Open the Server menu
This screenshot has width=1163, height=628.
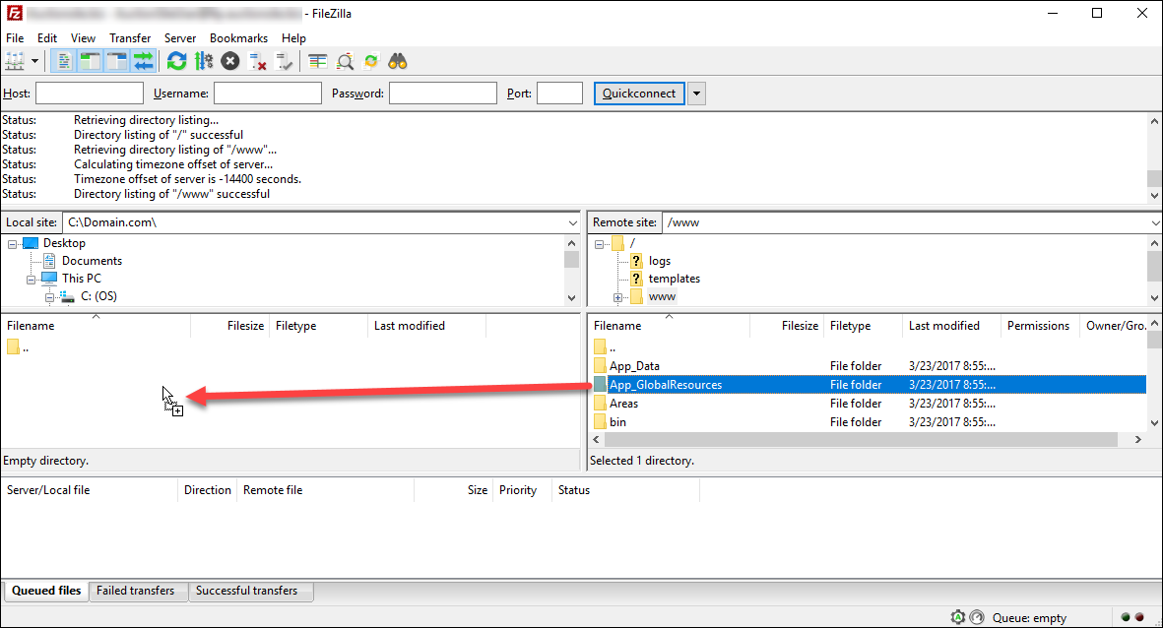[x=180, y=37]
